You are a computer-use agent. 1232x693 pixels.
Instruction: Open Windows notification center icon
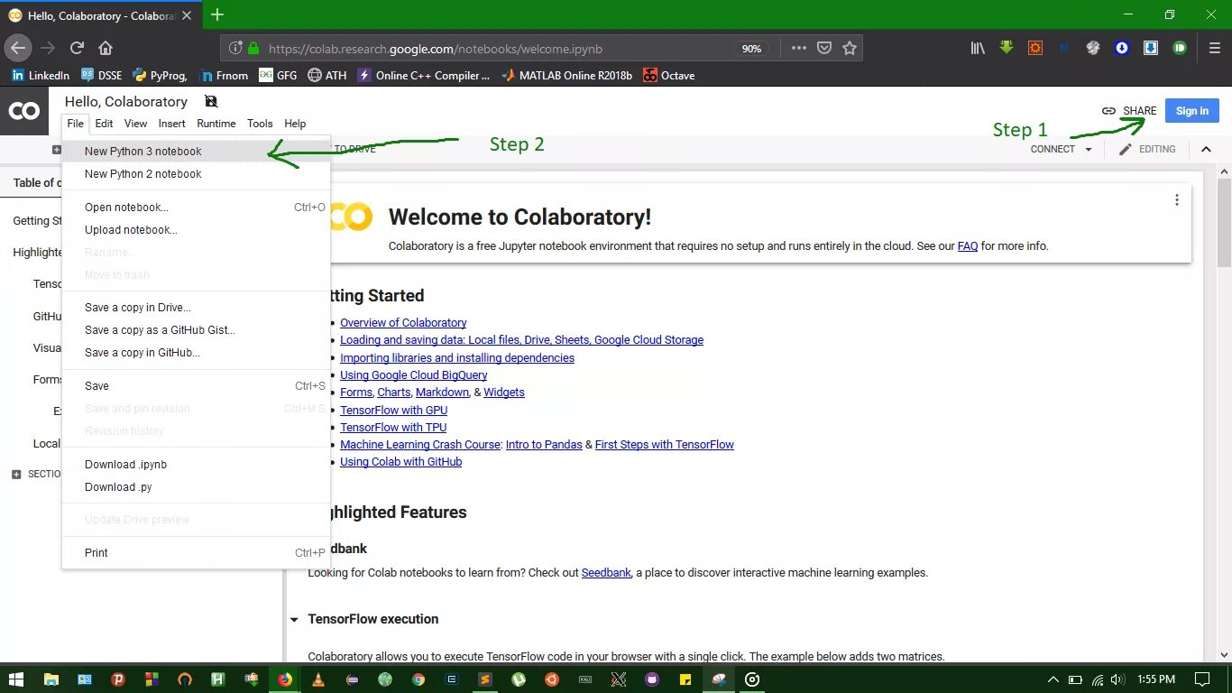click(1201, 679)
